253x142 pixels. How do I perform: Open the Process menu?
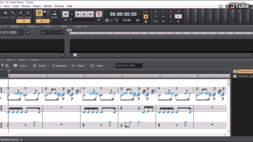click(x=26, y=6)
